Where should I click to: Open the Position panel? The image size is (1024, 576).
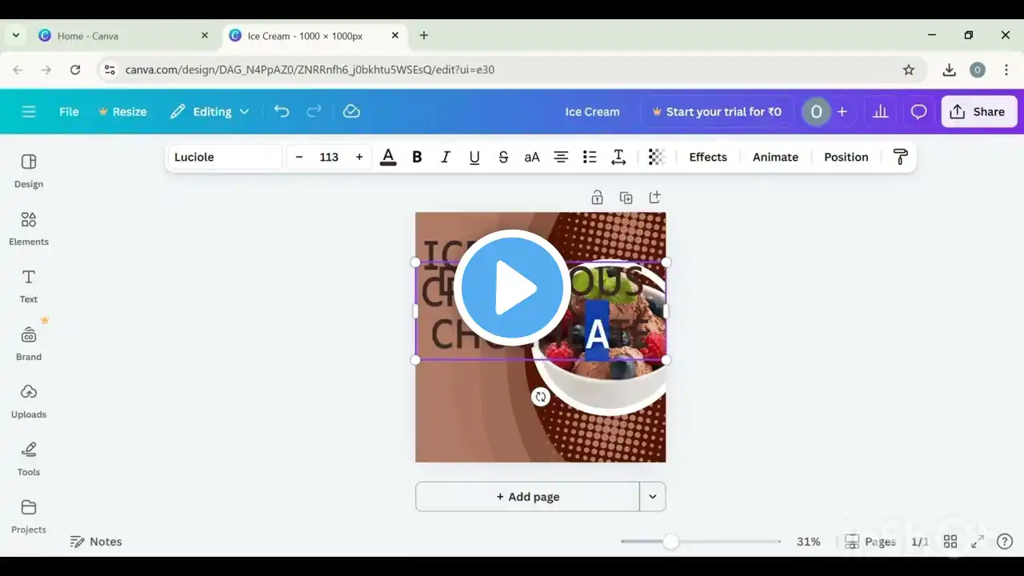pyautogui.click(x=846, y=157)
